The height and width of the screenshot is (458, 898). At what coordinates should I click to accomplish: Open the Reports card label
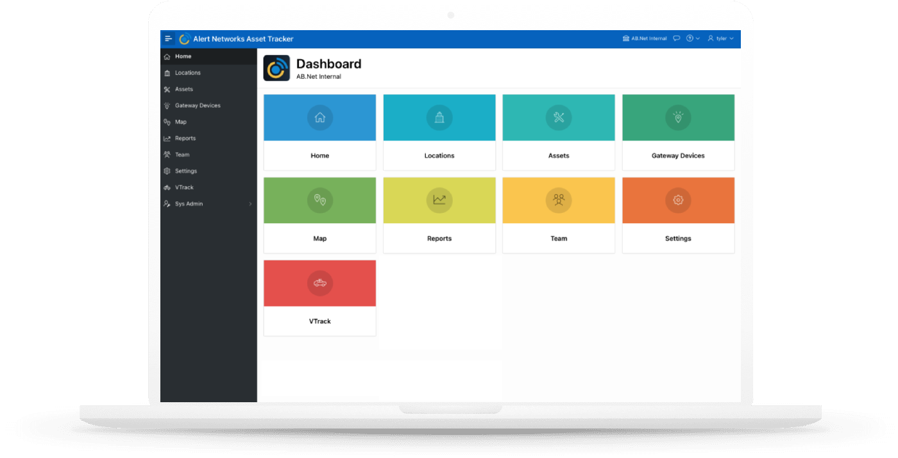439,239
